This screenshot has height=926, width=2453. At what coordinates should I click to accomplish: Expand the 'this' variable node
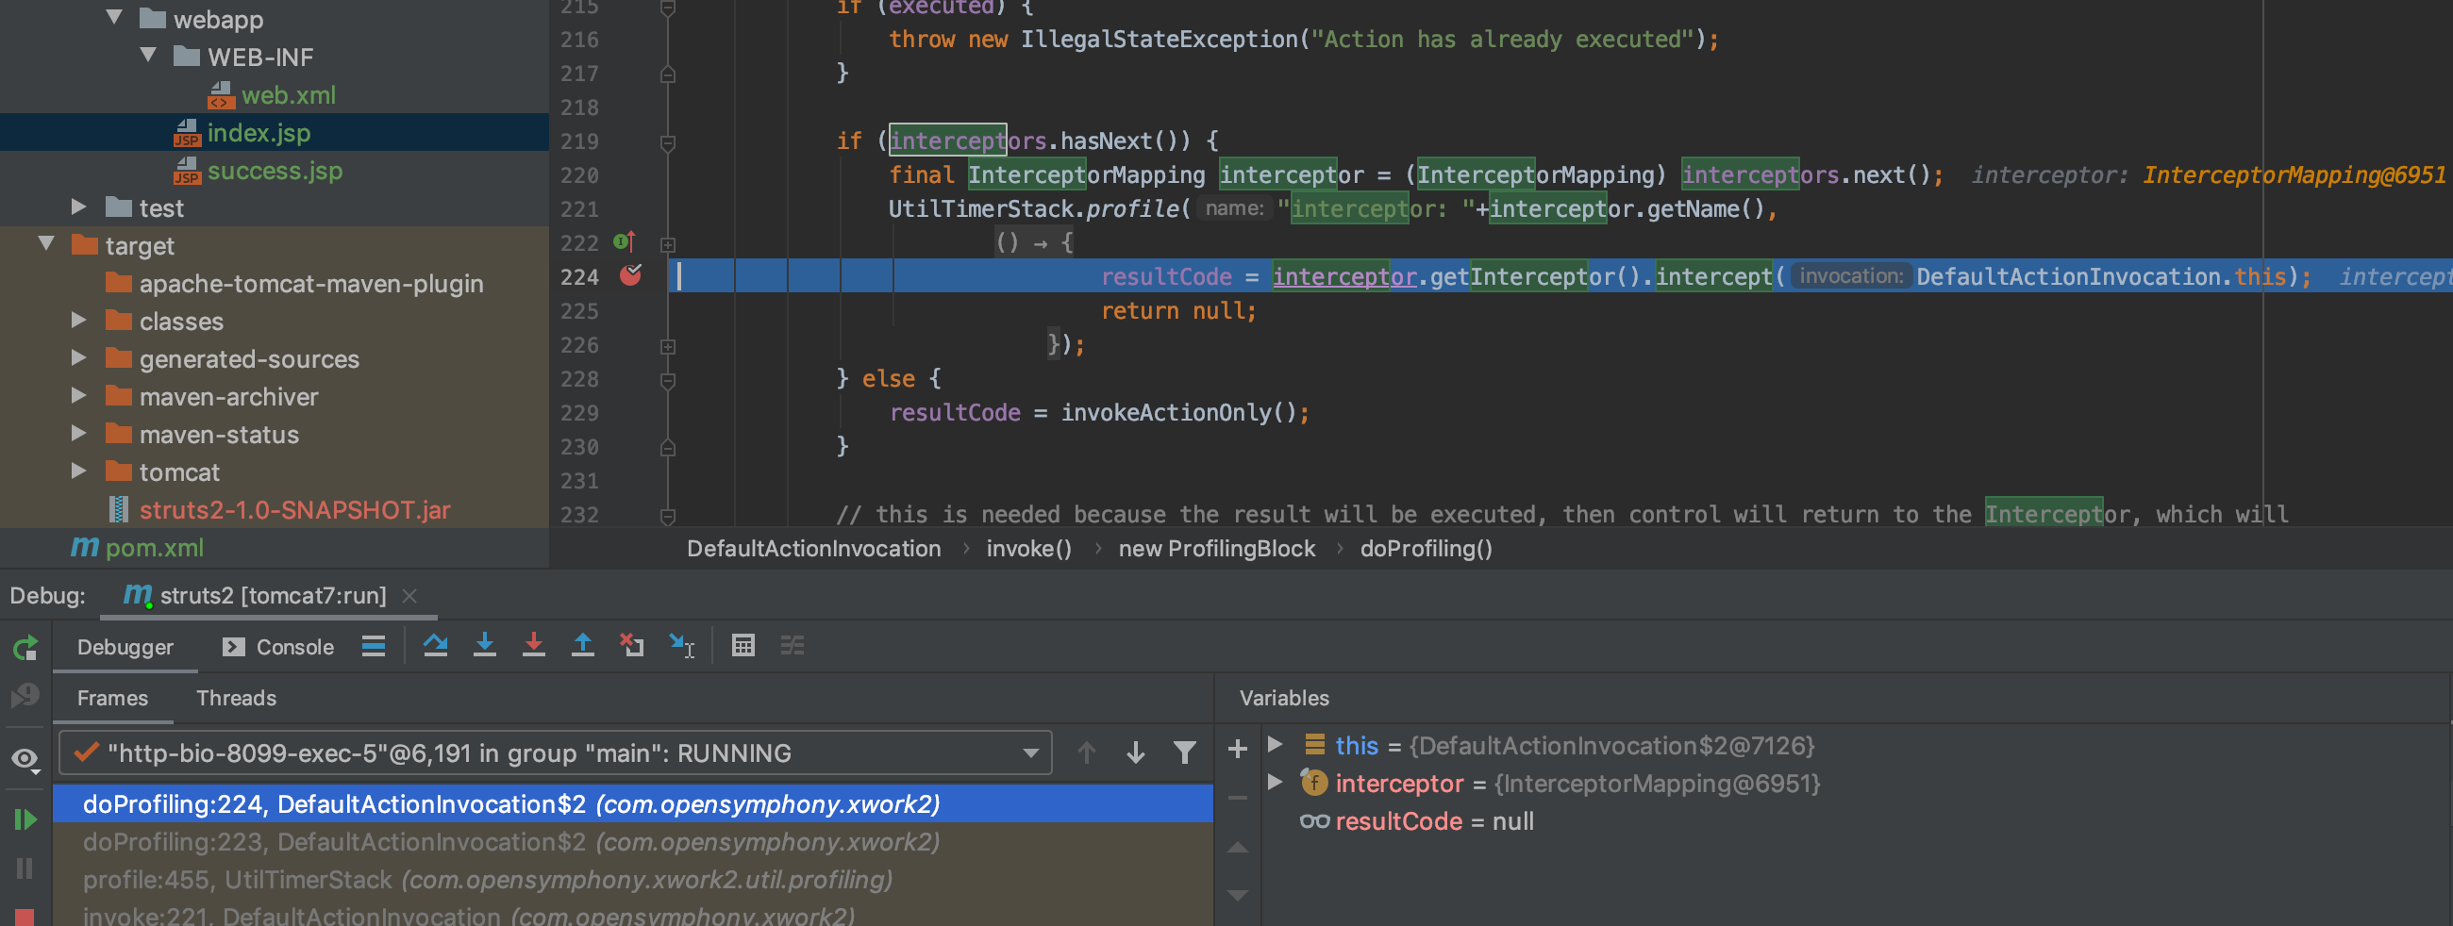tap(1275, 744)
